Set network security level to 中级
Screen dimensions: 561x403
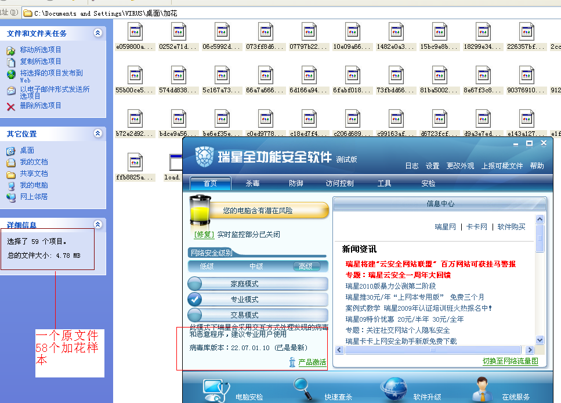(x=256, y=267)
